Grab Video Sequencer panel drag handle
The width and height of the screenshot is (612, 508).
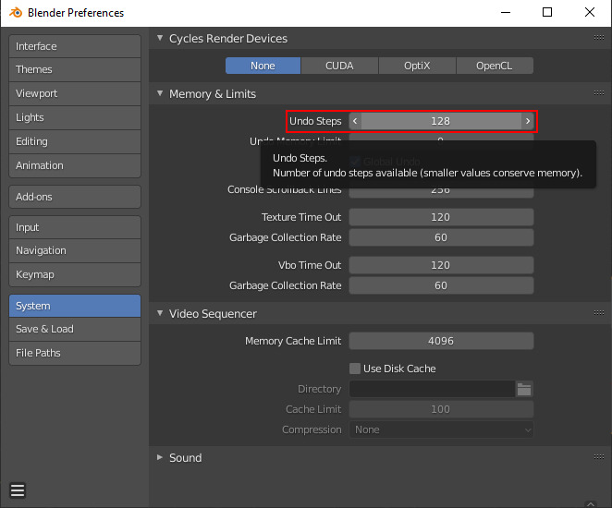[x=599, y=313]
